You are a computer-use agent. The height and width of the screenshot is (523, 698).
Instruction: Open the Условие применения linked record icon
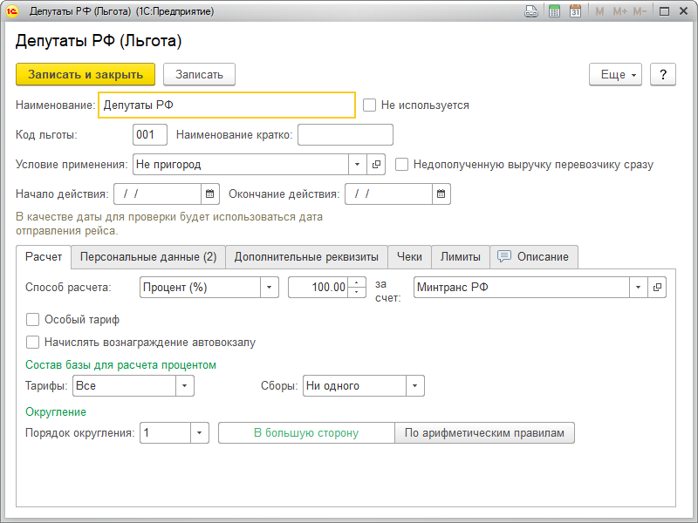point(377,164)
